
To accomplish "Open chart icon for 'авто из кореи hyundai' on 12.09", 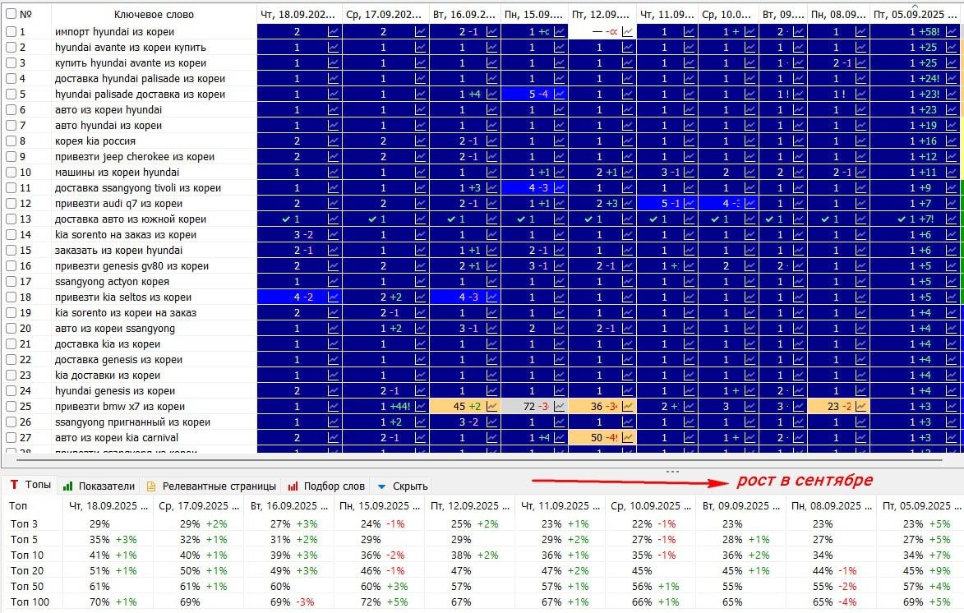I will point(627,109).
